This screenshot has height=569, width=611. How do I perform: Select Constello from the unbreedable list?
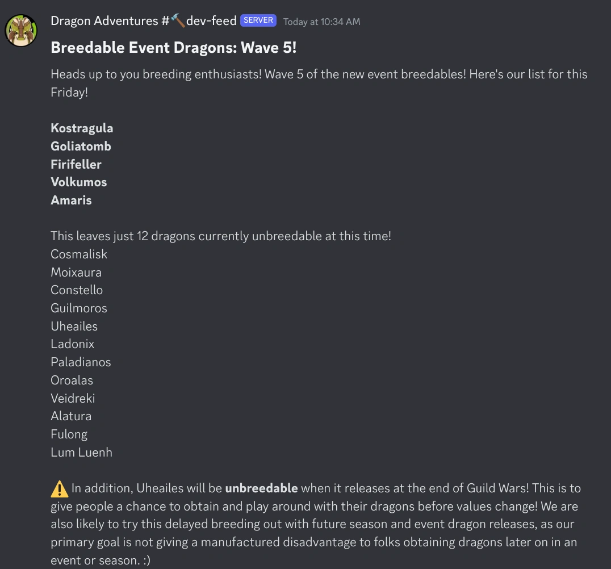click(x=77, y=290)
